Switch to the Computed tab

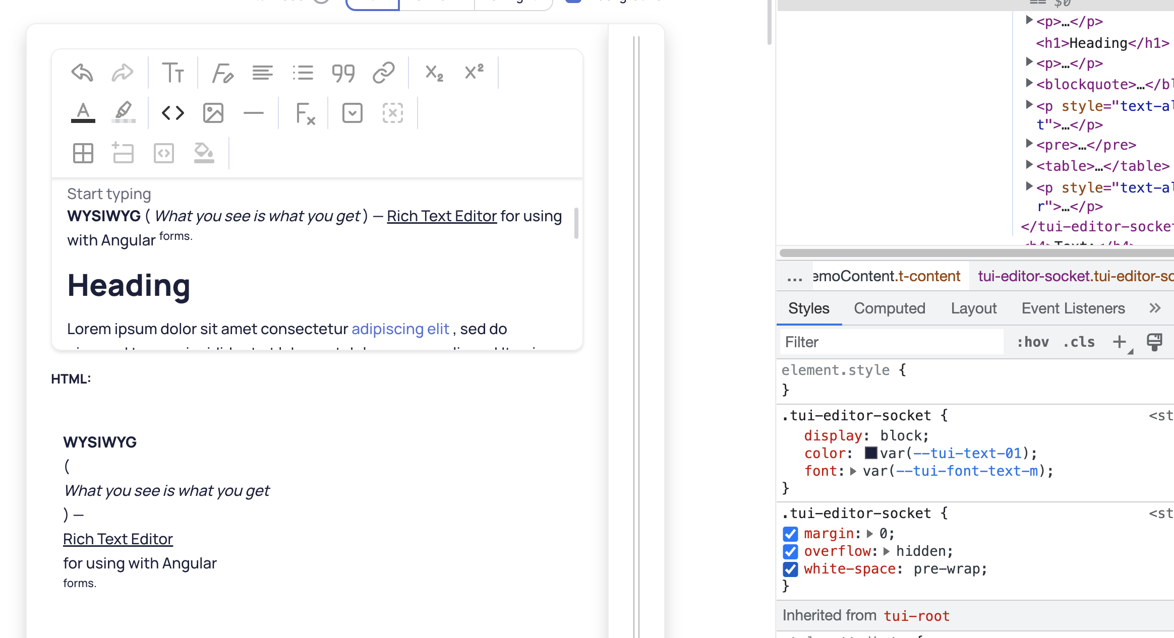889,308
